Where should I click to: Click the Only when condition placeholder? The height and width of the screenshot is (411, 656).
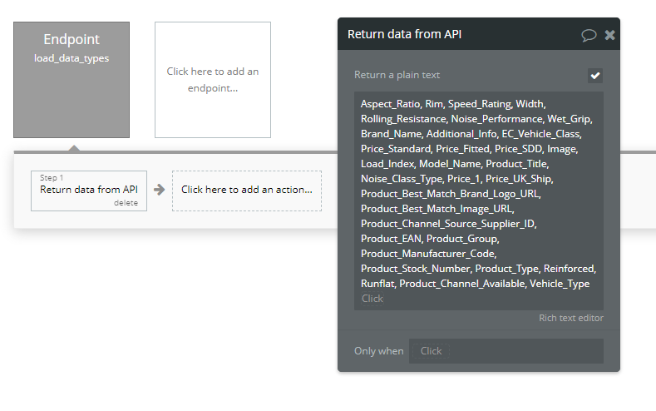tap(431, 351)
